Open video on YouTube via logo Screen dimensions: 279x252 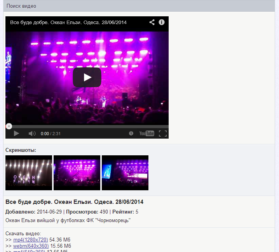click(146, 134)
